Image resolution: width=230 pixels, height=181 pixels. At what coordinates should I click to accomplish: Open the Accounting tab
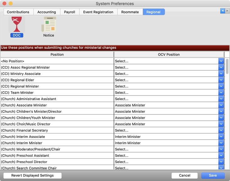point(47,12)
